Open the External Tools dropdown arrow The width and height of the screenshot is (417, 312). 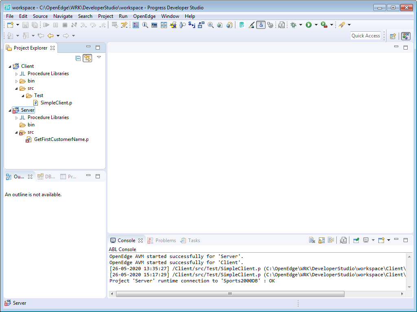click(x=331, y=25)
